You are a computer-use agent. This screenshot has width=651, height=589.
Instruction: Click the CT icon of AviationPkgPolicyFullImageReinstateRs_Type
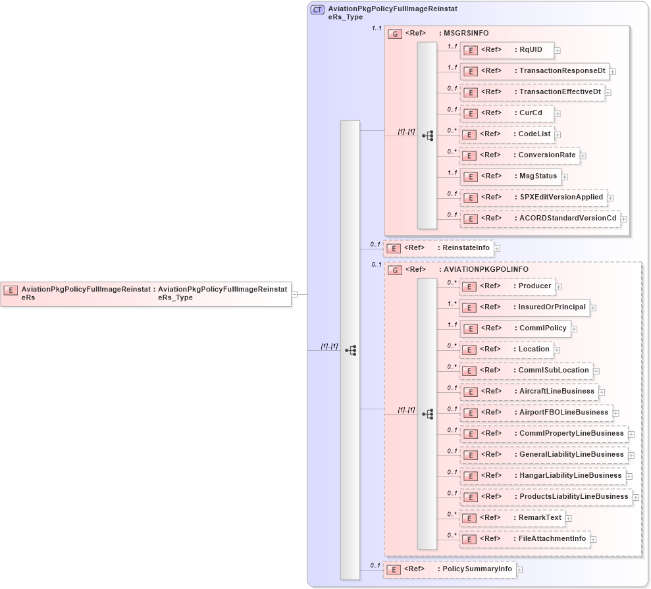click(316, 9)
